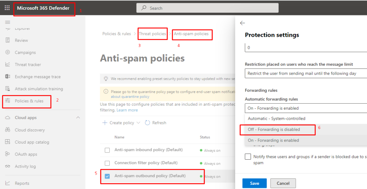This screenshot has height=189, width=367.
Task: Expand the Create policy dropdown chevron
Action: pos(138,123)
